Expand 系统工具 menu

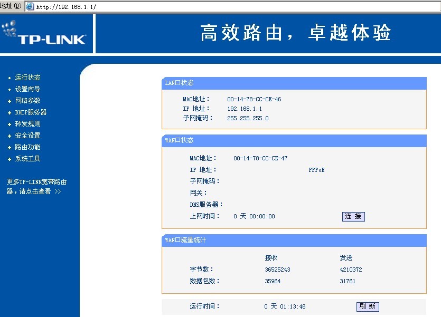click(27, 159)
